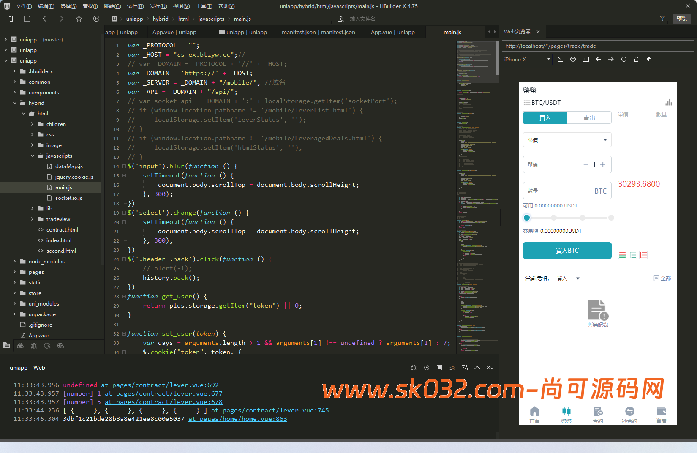Expand the node_modules folder

point(15,262)
